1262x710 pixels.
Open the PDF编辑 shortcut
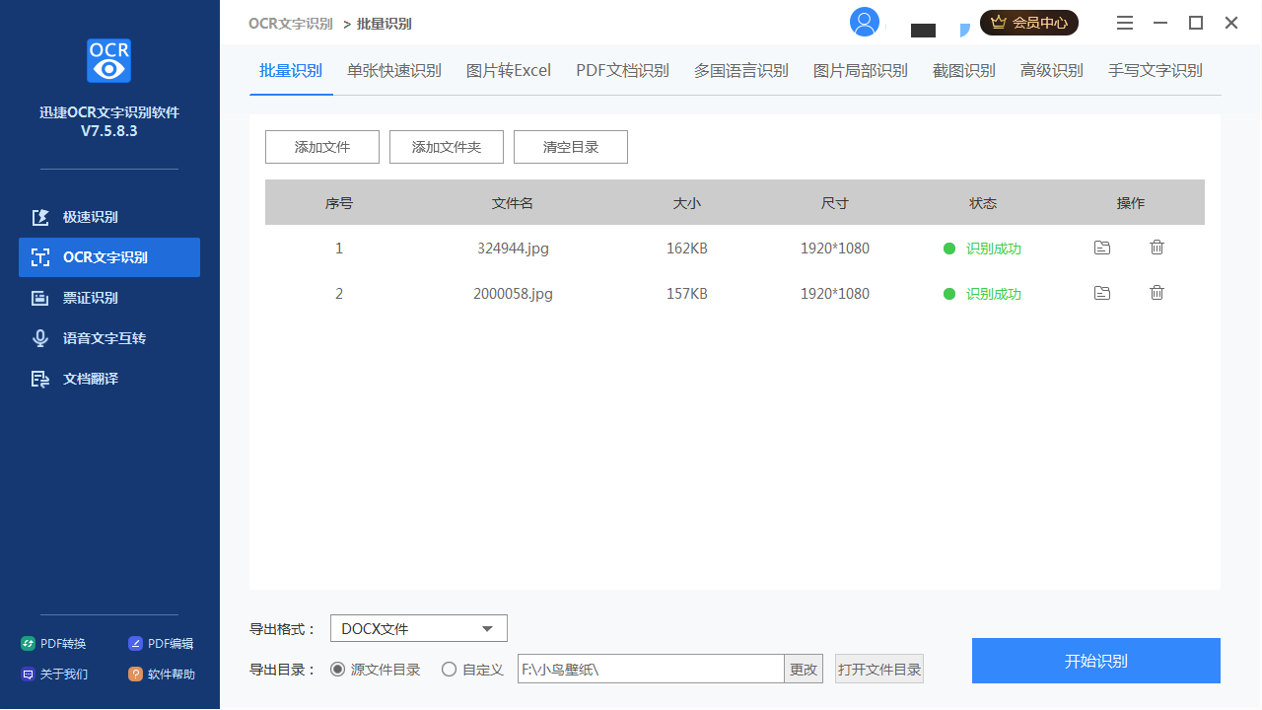point(161,644)
